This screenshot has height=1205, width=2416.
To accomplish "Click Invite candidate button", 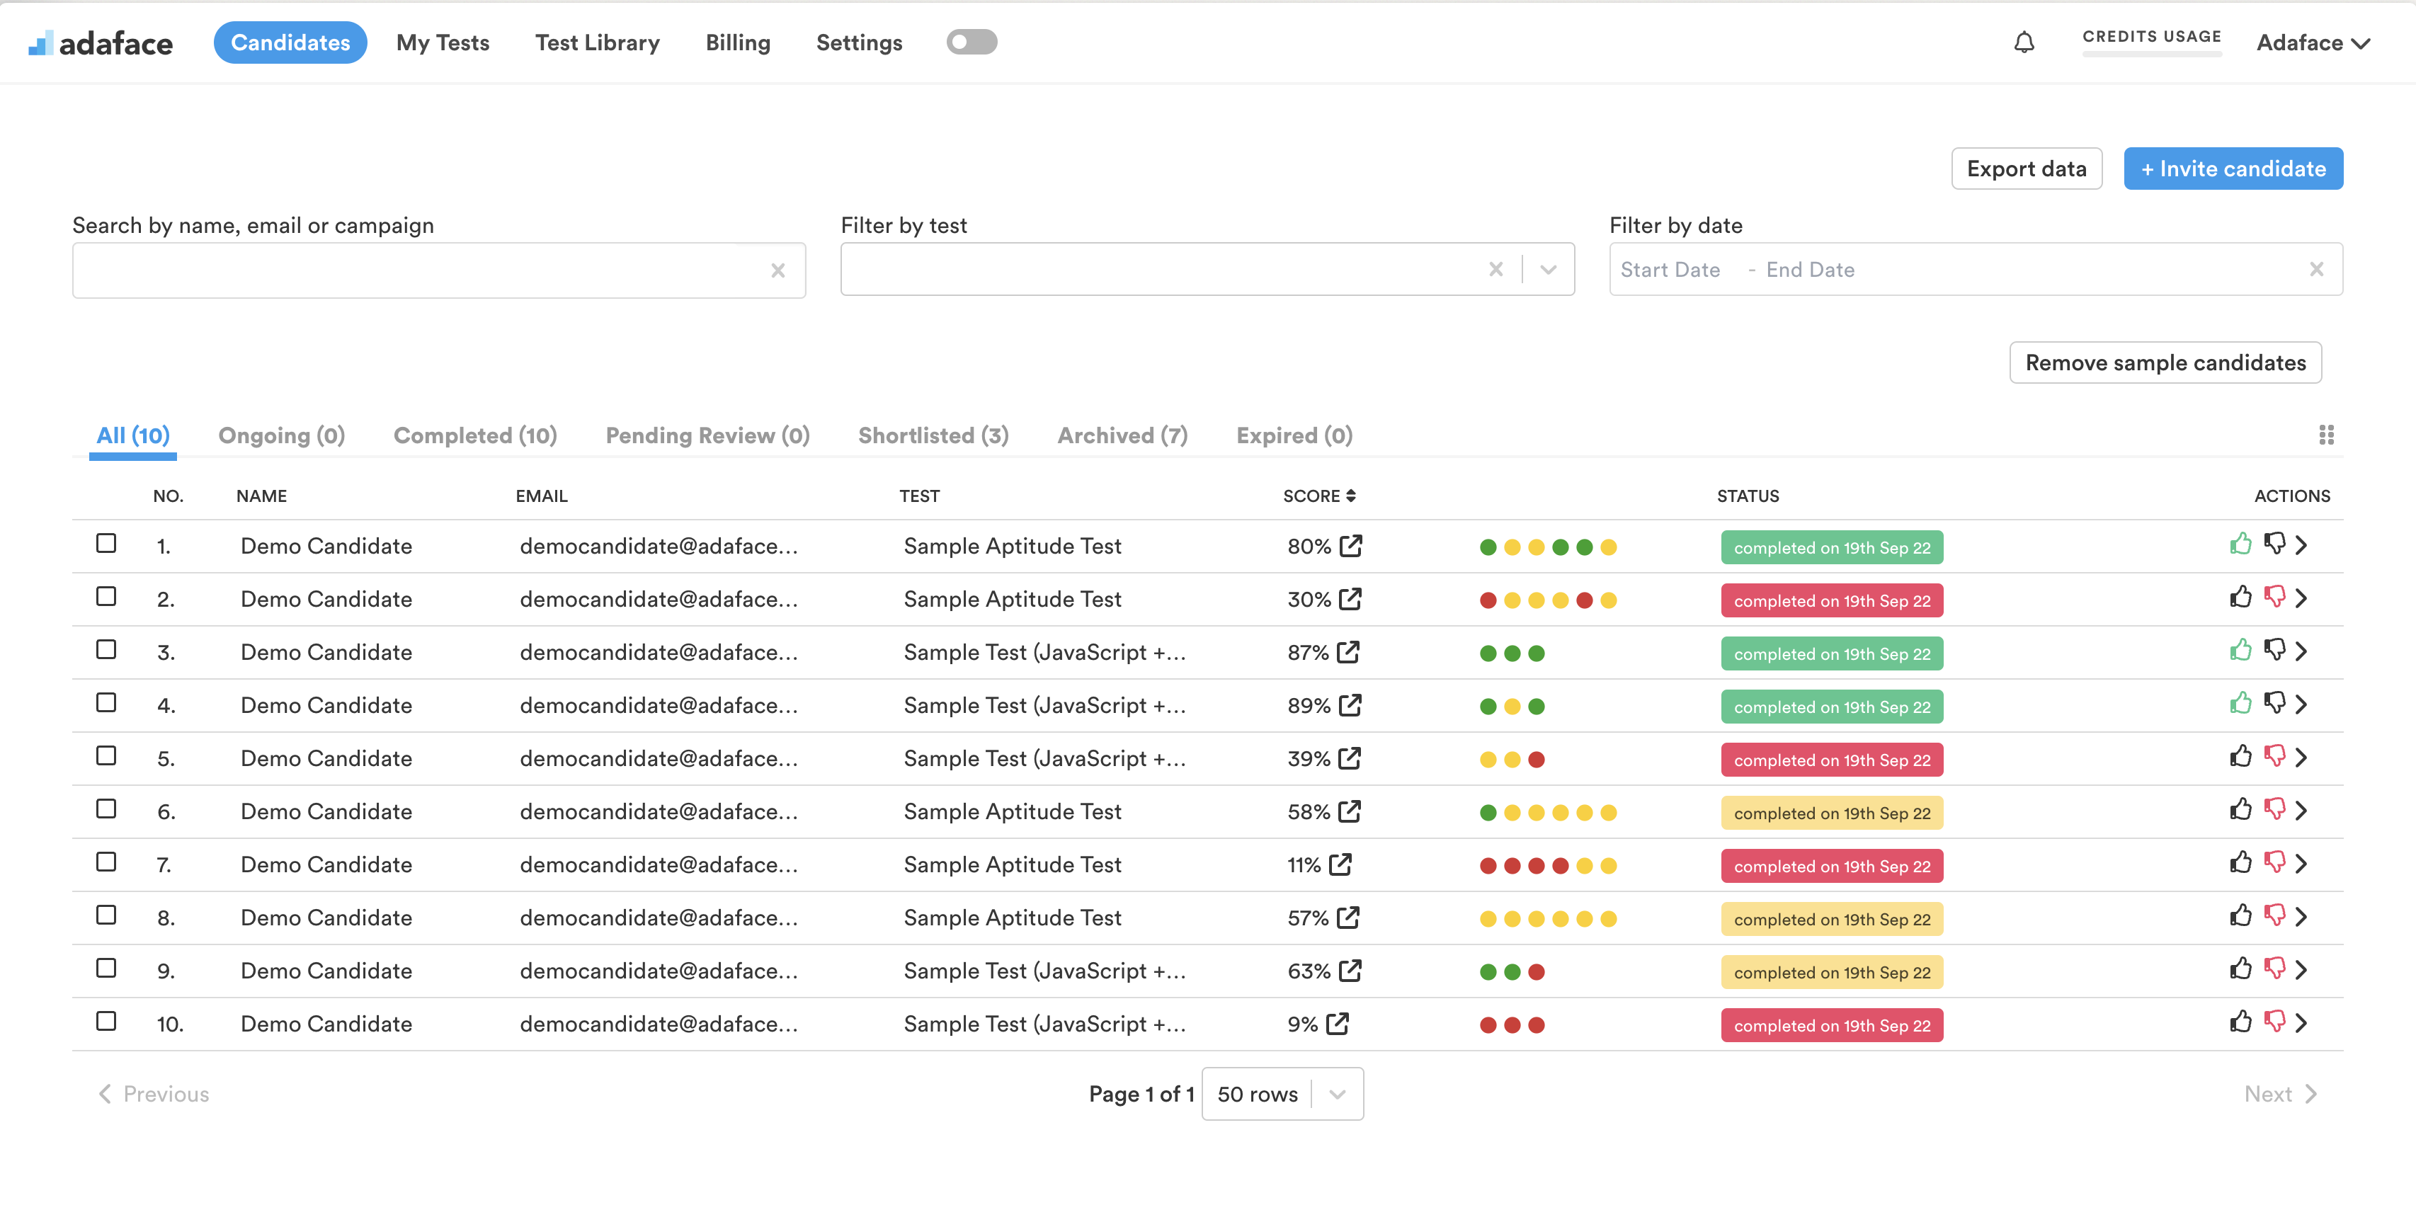I will coord(2233,169).
